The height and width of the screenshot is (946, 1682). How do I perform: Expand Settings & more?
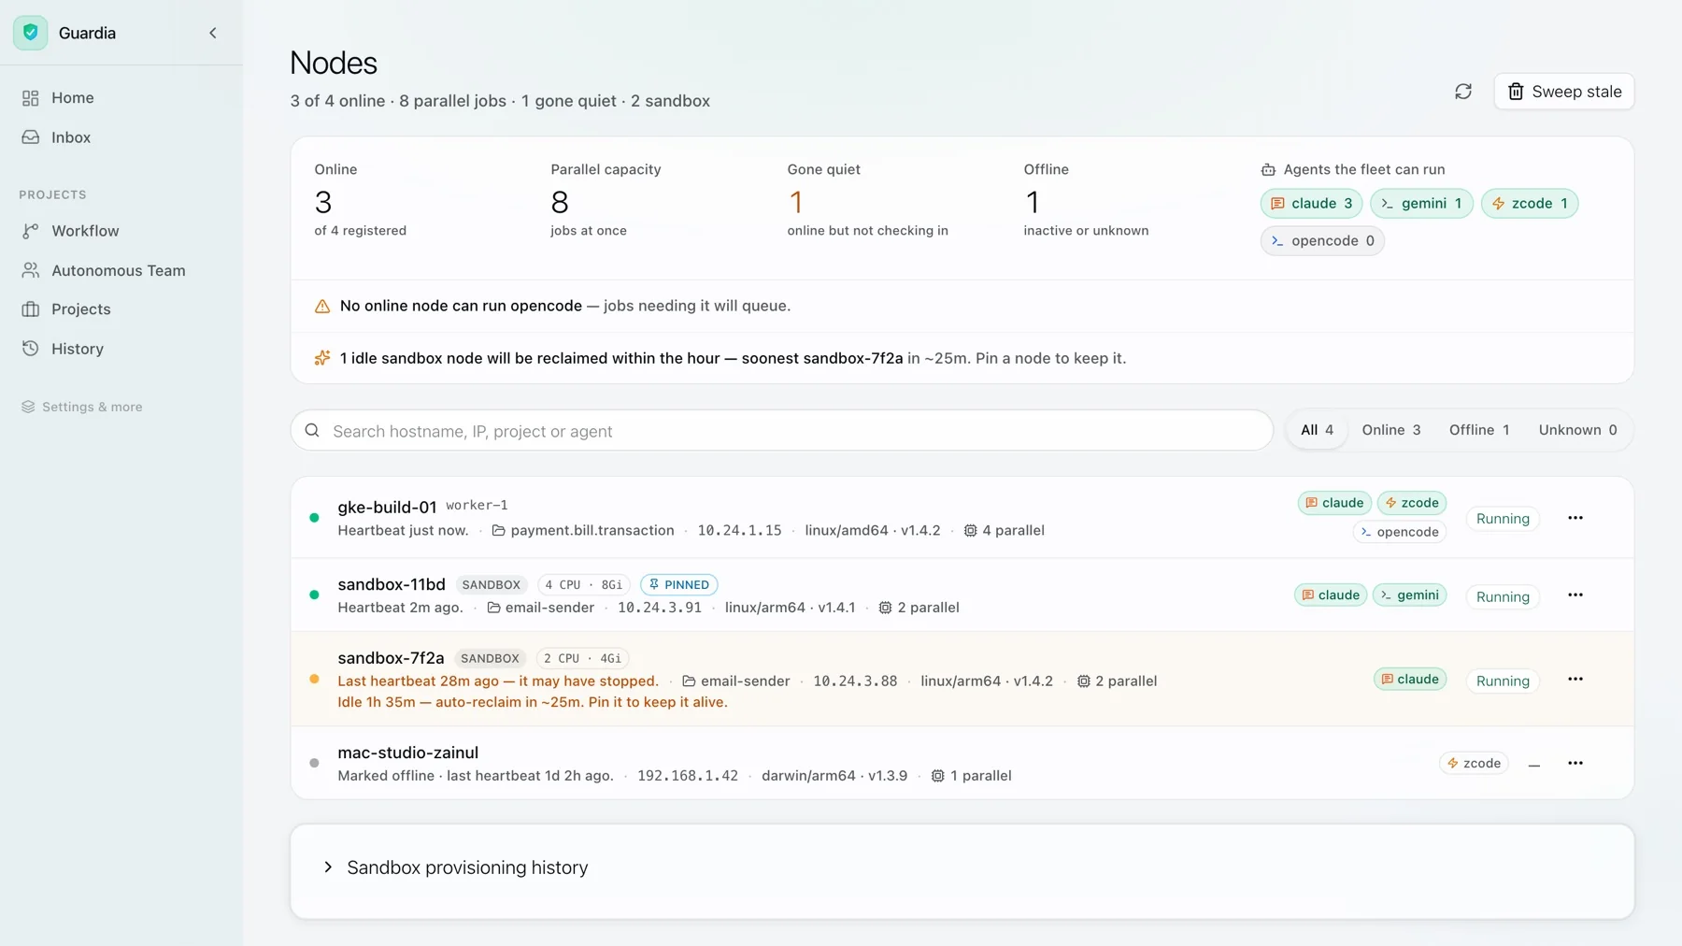pyautogui.click(x=82, y=408)
